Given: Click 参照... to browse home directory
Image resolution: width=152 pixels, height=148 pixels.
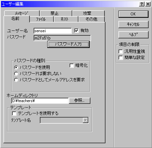Looking at the screenshot, I should point(79,101).
